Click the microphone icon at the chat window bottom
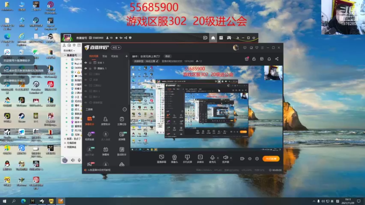The width and height of the screenshot is (365, 205). point(79,160)
